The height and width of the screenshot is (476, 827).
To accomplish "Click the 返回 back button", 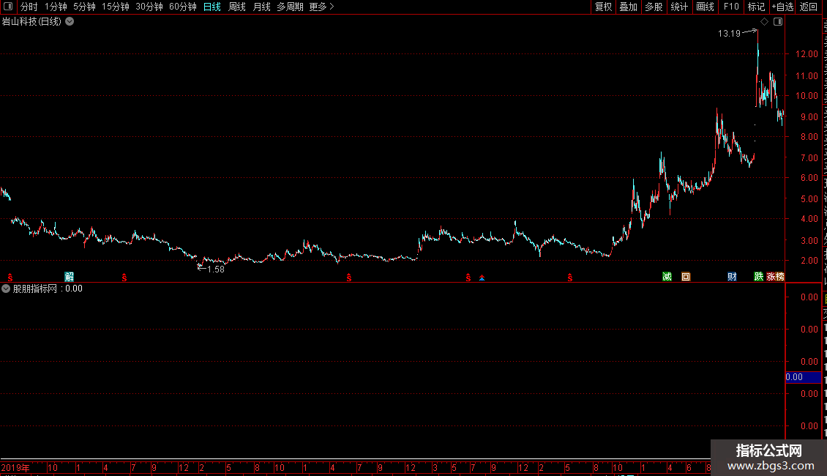I will click(x=808, y=7).
